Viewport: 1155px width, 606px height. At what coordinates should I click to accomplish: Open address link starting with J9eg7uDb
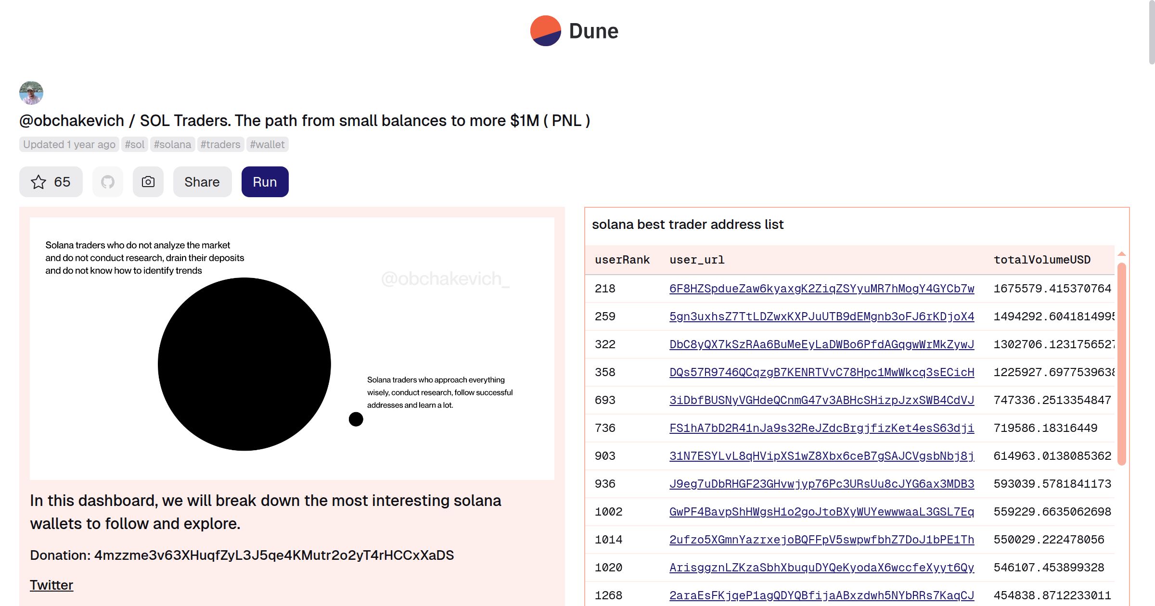821,484
